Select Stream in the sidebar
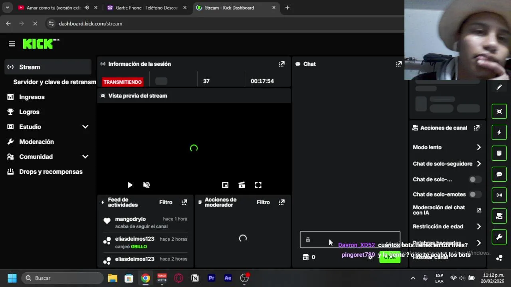This screenshot has height=287, width=511. pos(48,67)
